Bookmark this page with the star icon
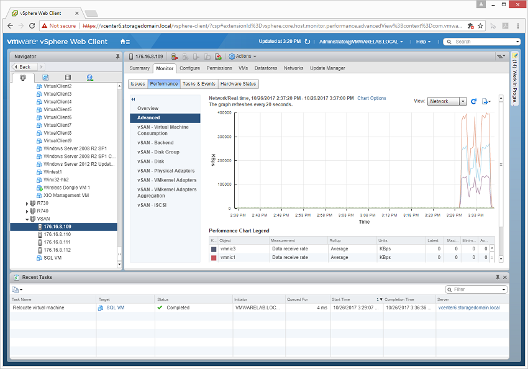The height and width of the screenshot is (369, 528). pyautogui.click(x=481, y=26)
